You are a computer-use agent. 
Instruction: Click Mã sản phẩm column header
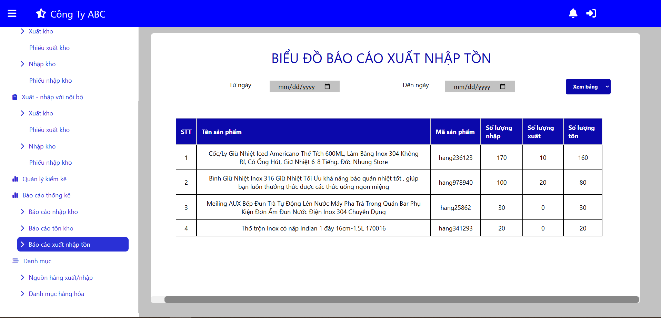click(455, 132)
